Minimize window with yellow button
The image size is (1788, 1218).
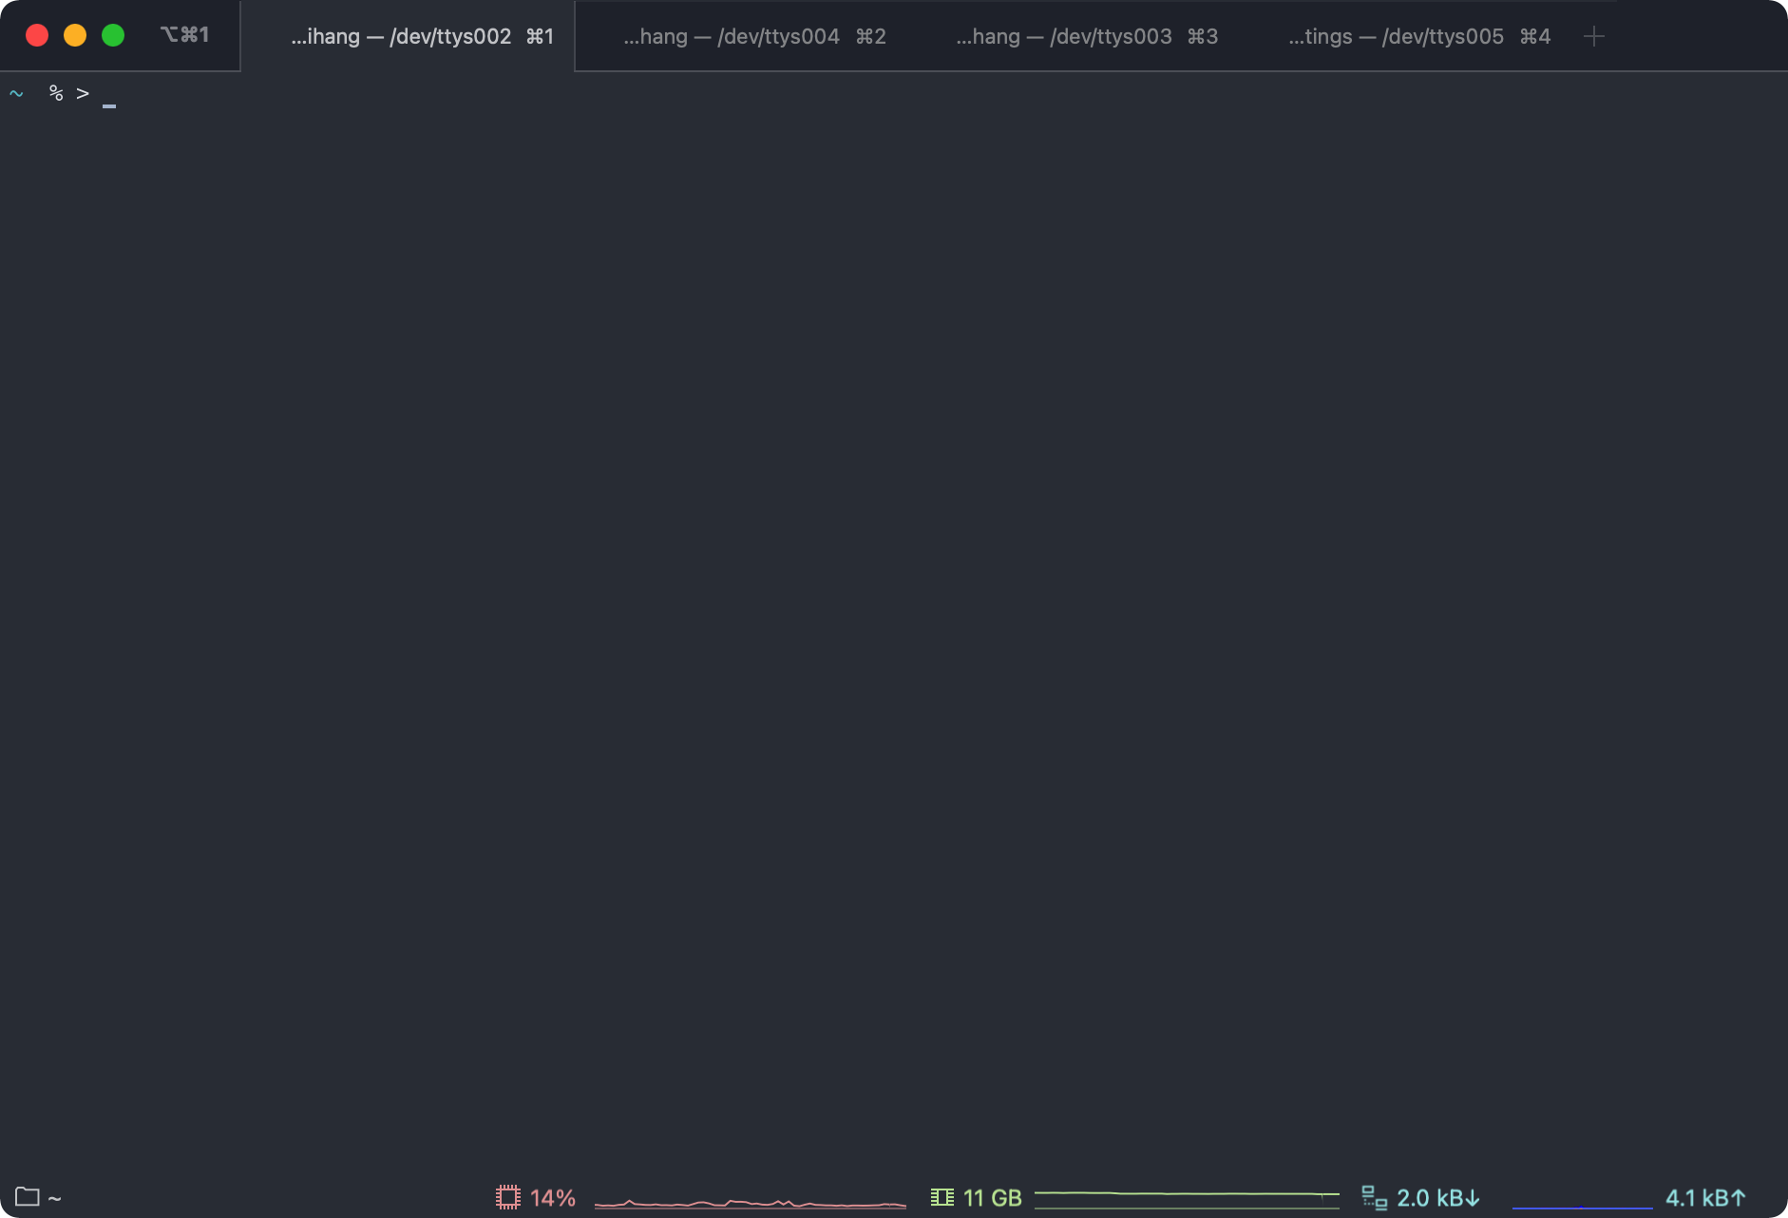75,35
